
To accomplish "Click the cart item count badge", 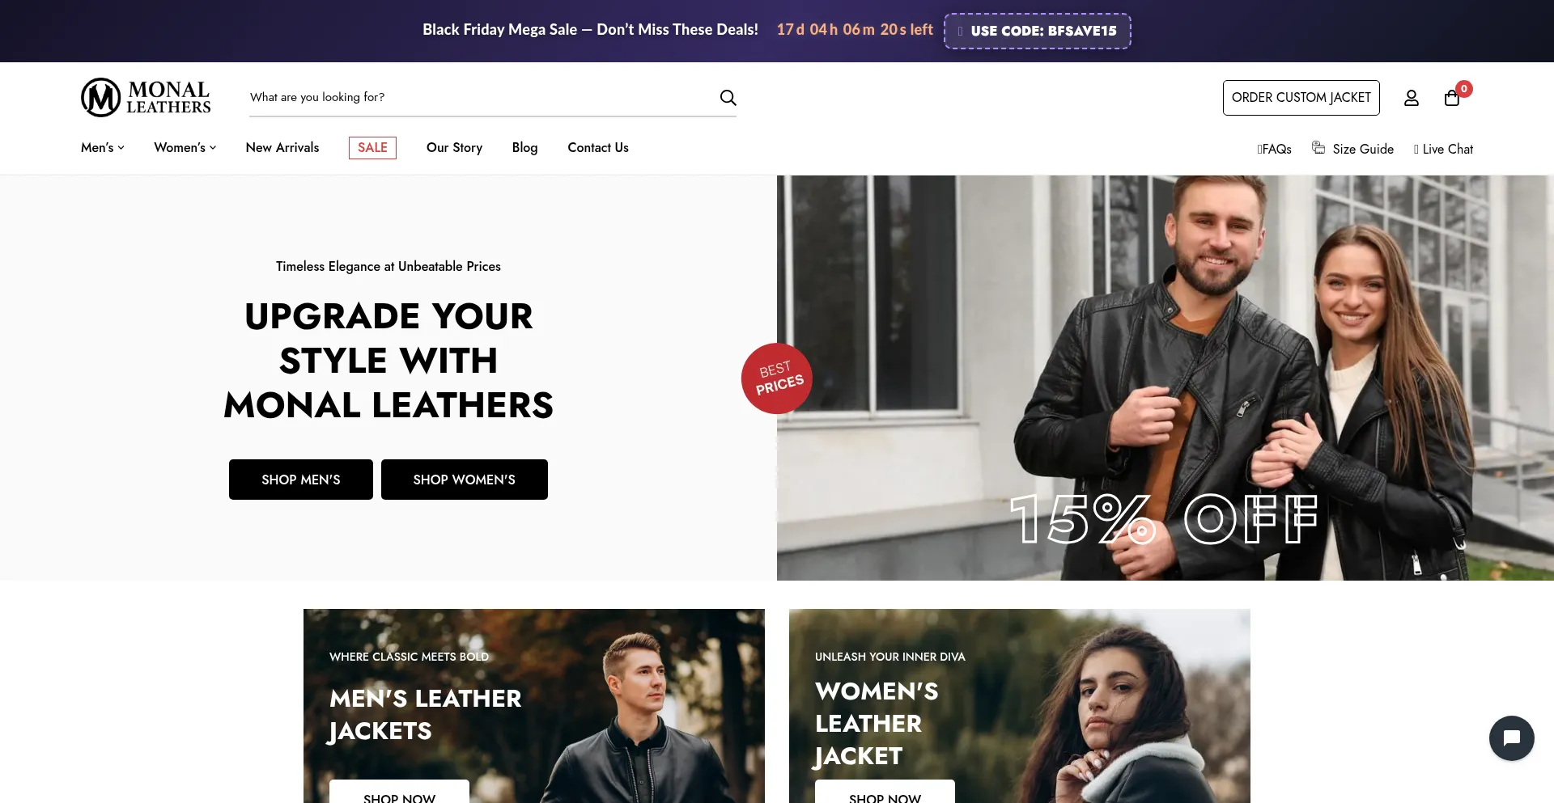I will coord(1464,89).
